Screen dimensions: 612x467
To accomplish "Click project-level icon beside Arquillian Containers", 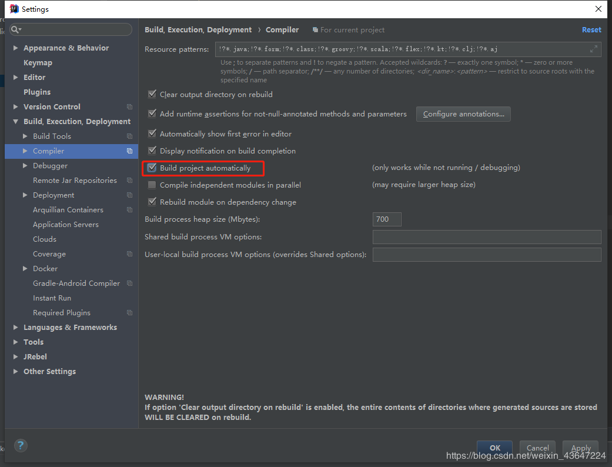I will click(129, 210).
